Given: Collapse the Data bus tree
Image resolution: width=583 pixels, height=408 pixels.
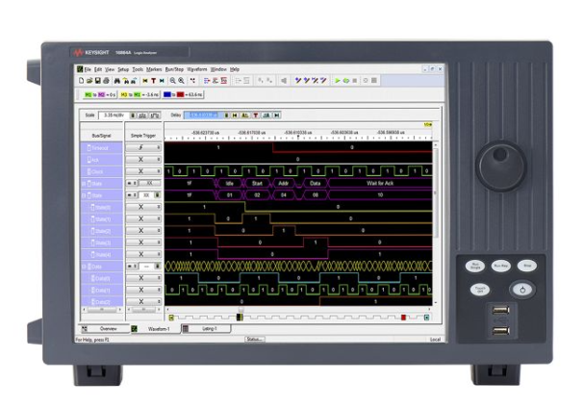Looking at the screenshot, I should pos(84,267).
